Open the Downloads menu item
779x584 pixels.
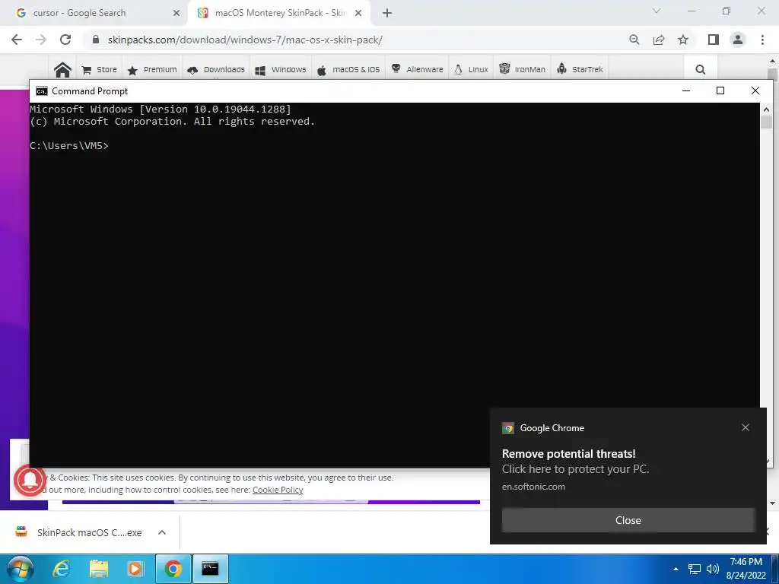click(215, 69)
